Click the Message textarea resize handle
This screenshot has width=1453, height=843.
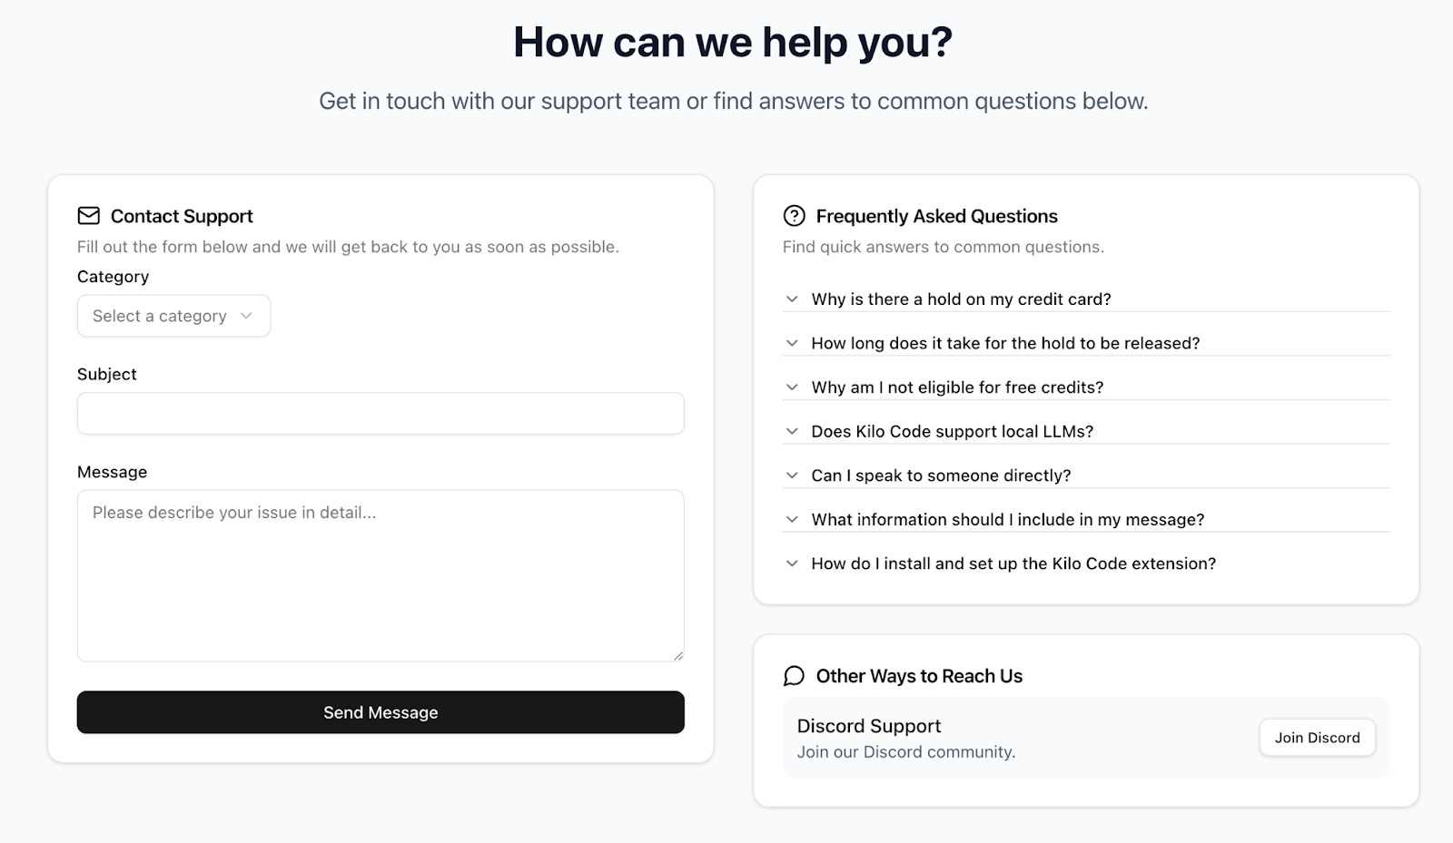(x=678, y=655)
